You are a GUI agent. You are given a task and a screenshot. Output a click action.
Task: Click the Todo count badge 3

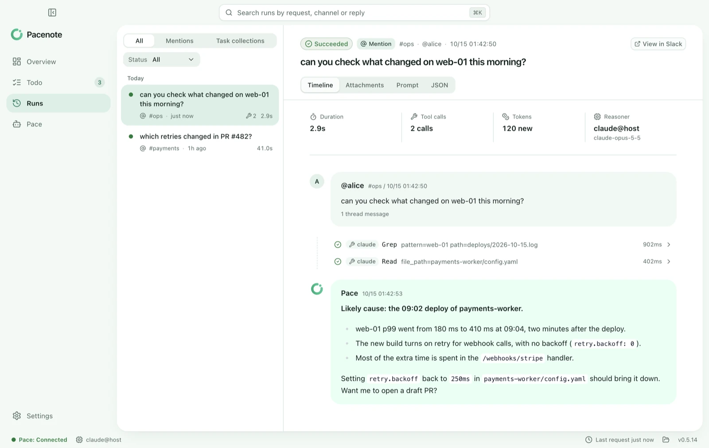(100, 82)
